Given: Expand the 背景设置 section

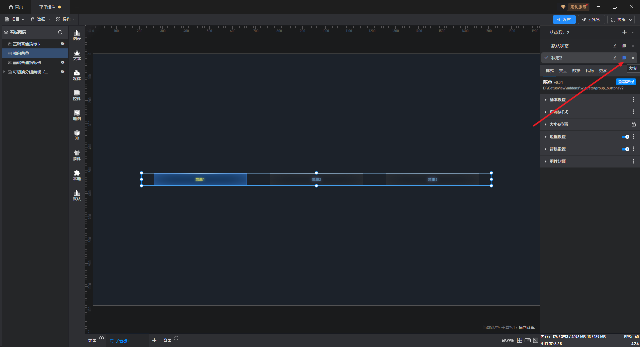Looking at the screenshot, I should point(545,149).
